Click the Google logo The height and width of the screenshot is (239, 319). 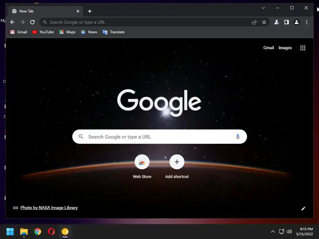[x=159, y=103]
